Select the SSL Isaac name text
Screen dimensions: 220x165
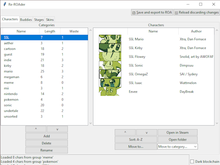click(x=135, y=83)
